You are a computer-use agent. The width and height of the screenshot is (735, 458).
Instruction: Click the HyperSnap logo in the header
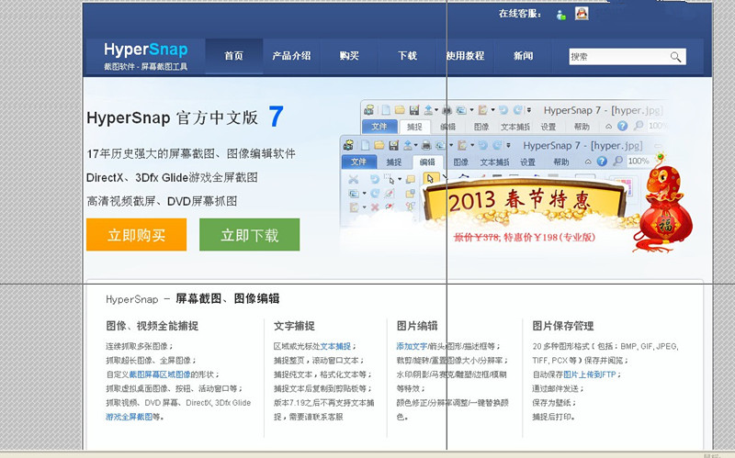tap(146, 54)
